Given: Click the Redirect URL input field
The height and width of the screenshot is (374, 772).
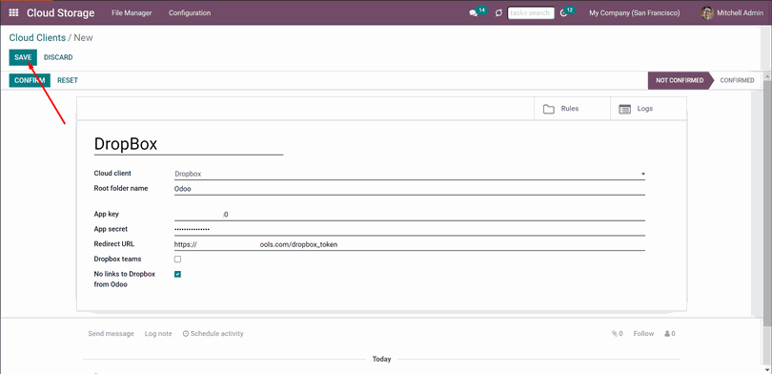Looking at the screenshot, I should point(410,244).
